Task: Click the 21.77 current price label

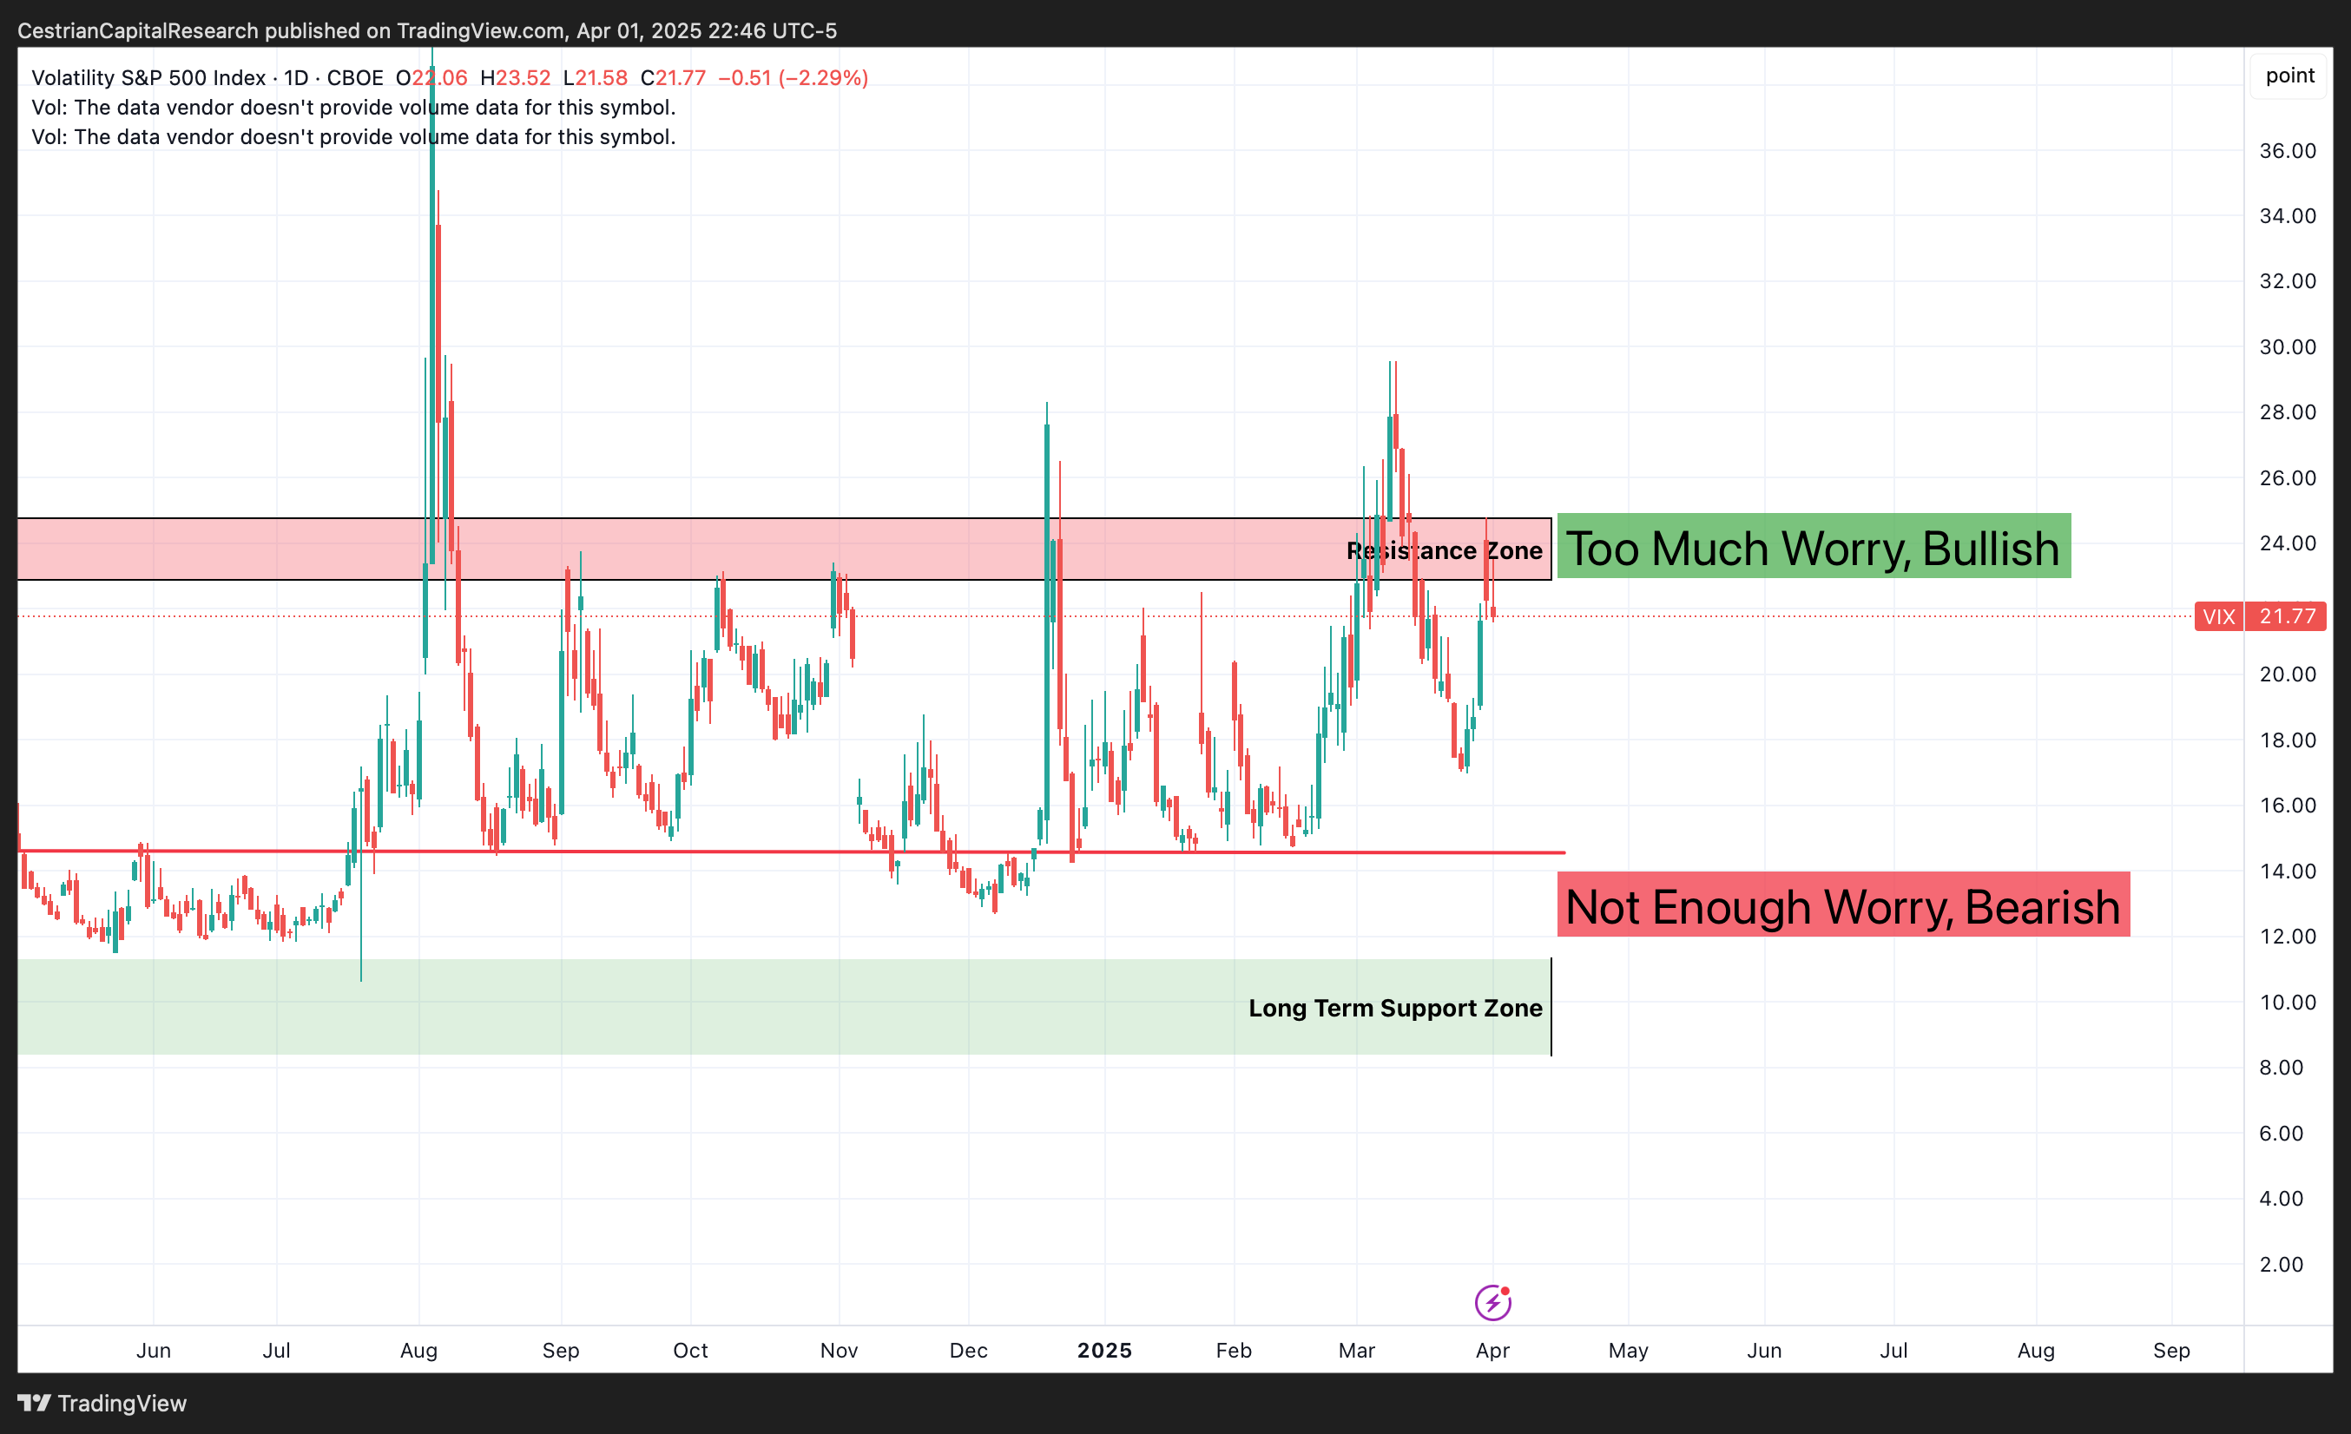Action: point(2287,616)
